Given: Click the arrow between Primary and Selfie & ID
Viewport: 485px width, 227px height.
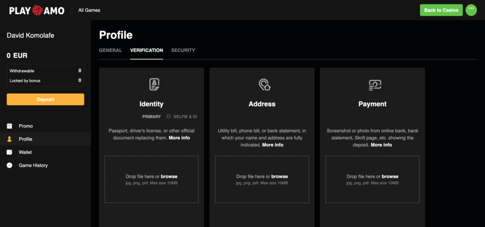Looking at the screenshot, I should [x=168, y=116].
